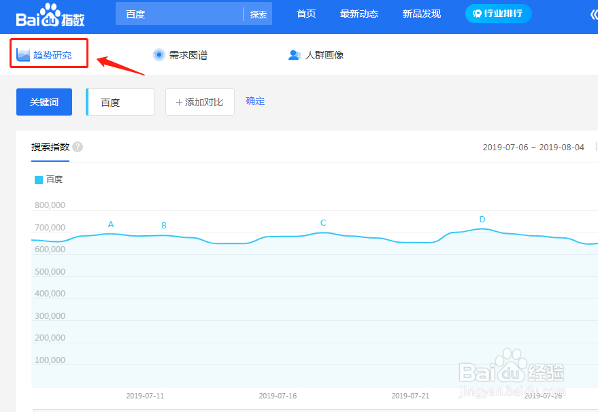This screenshot has height=412, width=598.
Task: Go to 首页 in the top navigation
Action: pyautogui.click(x=306, y=14)
